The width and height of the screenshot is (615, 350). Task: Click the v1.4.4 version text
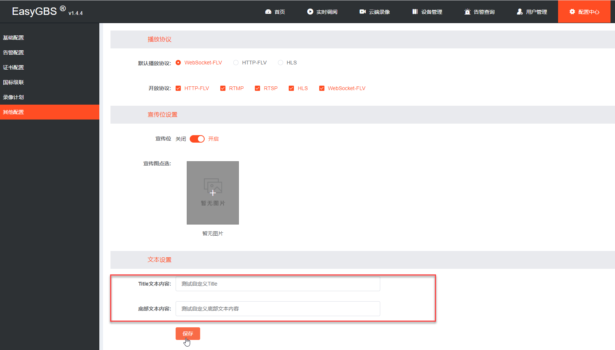[76, 13]
